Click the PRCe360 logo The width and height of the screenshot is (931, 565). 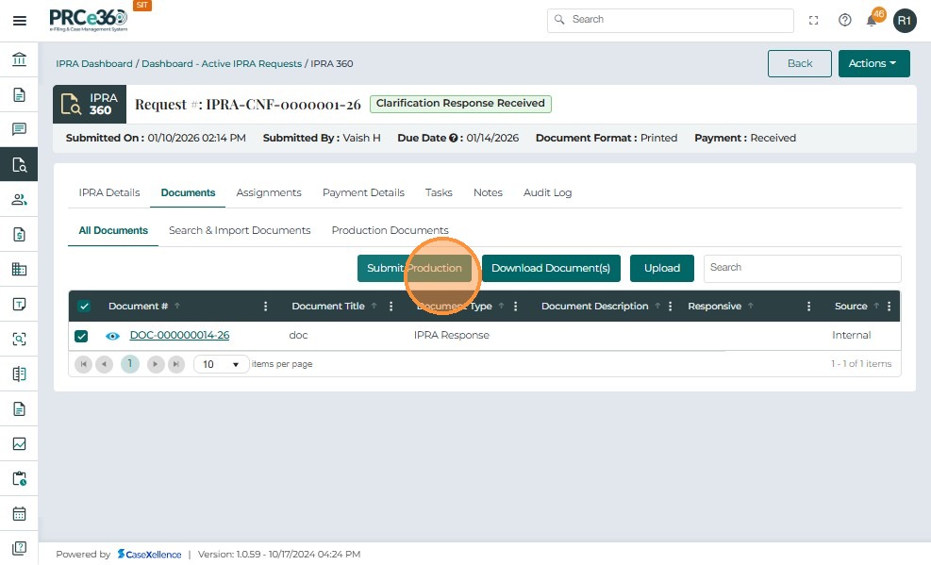click(x=89, y=20)
